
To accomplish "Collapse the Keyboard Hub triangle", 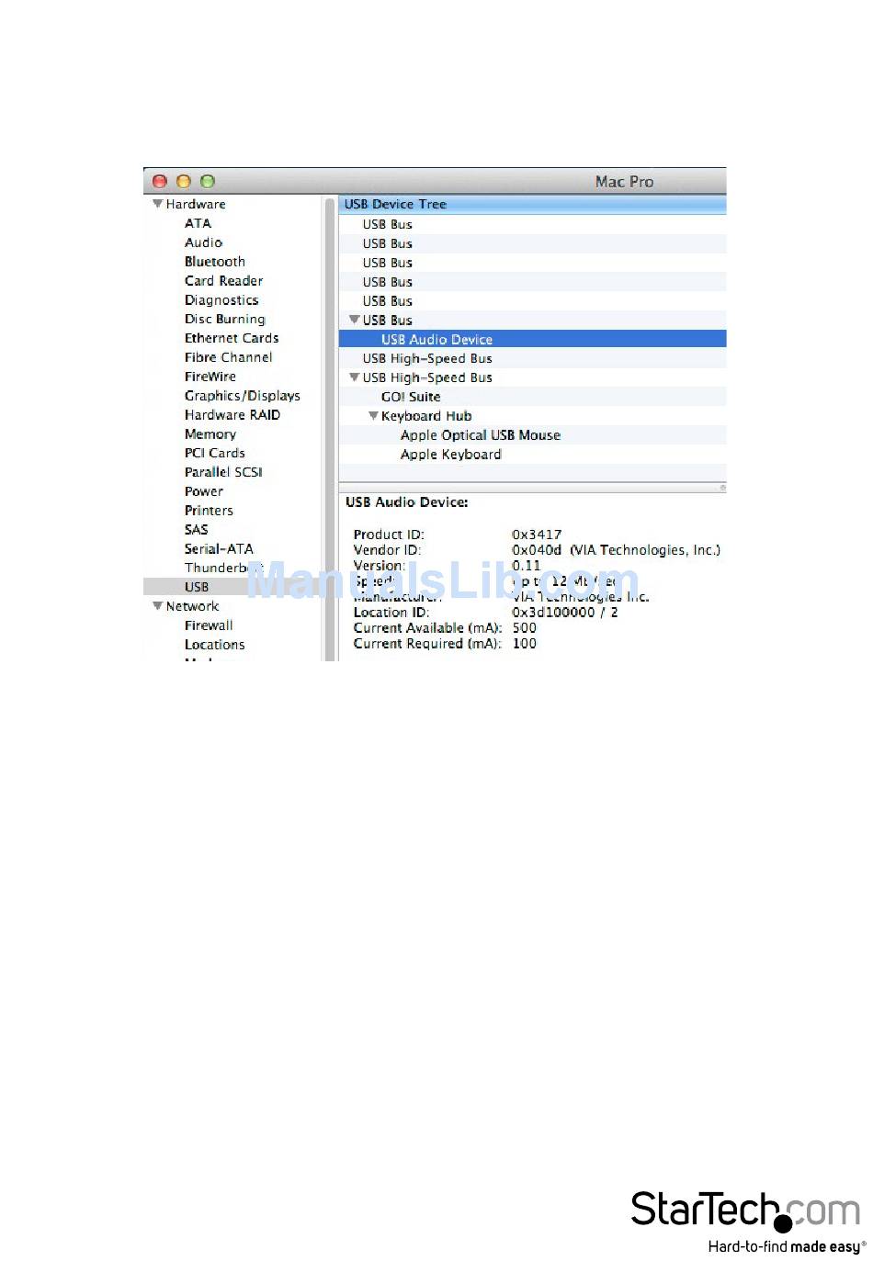I will pyautogui.click(x=373, y=416).
